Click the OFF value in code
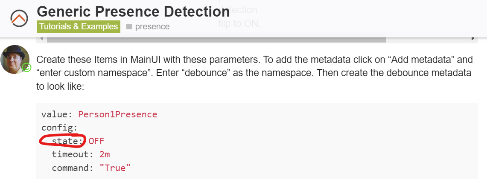This screenshot has width=487, height=179. click(x=96, y=141)
